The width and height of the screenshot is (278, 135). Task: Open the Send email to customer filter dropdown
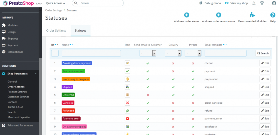pyautogui.click(x=148, y=53)
